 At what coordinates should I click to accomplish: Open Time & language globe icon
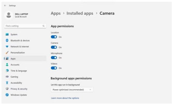click(x=7, y=71)
